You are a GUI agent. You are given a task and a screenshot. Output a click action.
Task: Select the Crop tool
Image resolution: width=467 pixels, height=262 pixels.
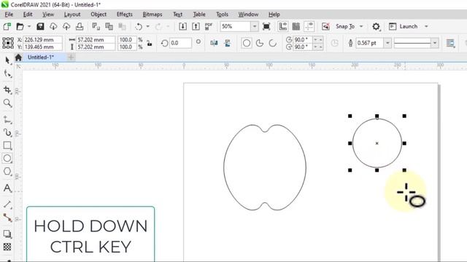(7, 90)
